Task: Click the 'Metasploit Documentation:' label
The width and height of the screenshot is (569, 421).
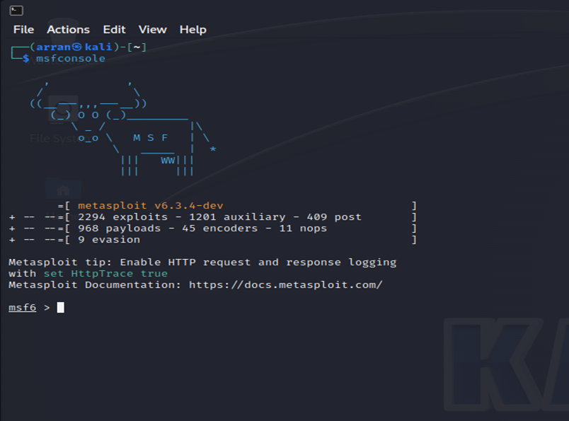Action: (x=95, y=285)
